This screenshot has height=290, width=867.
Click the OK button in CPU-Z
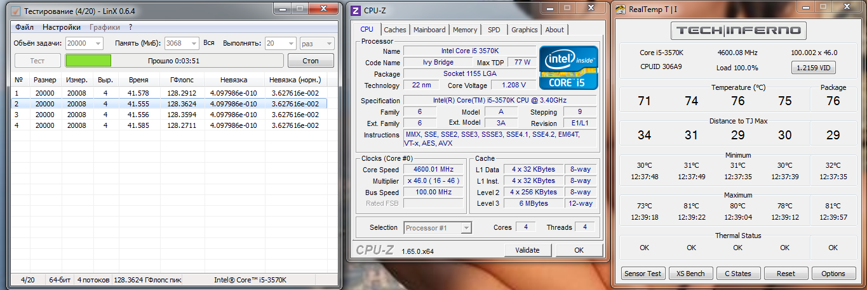coord(579,250)
